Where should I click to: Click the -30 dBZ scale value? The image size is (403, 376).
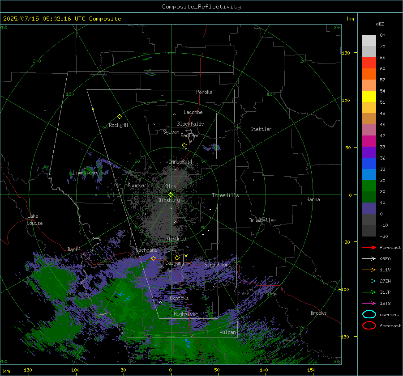[384, 236]
